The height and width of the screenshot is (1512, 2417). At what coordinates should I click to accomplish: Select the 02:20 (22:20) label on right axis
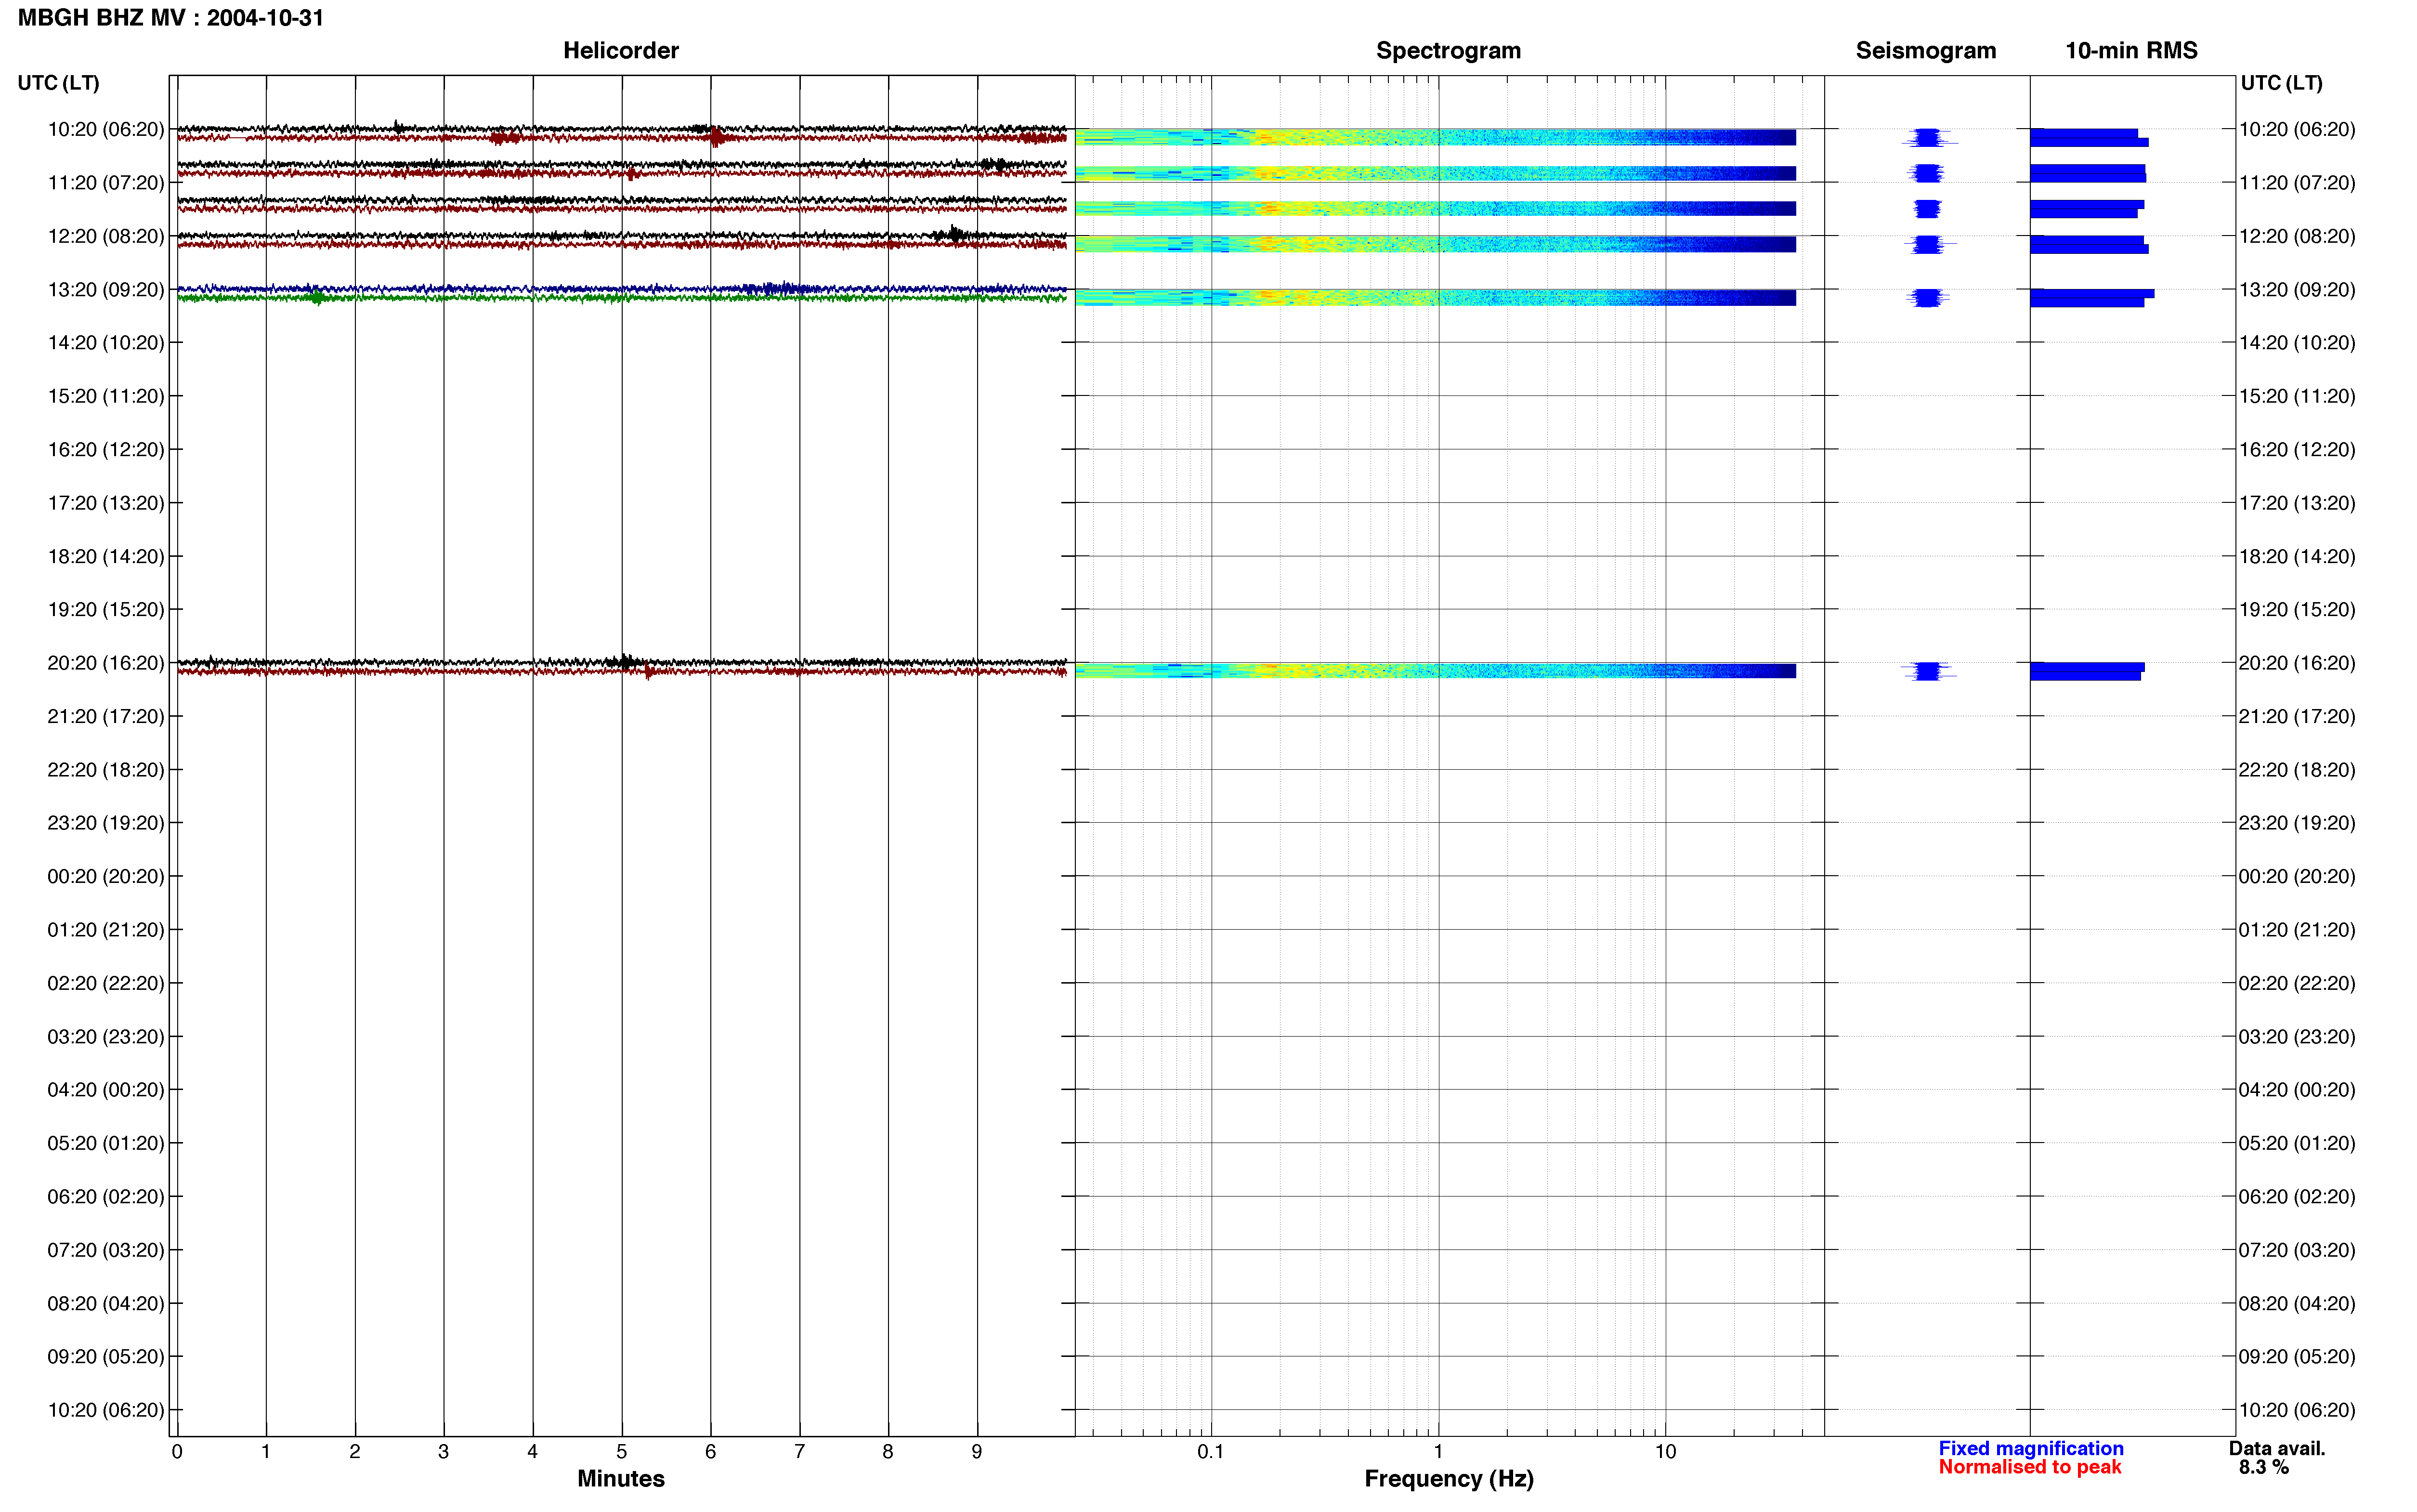pyautogui.click(x=2296, y=984)
